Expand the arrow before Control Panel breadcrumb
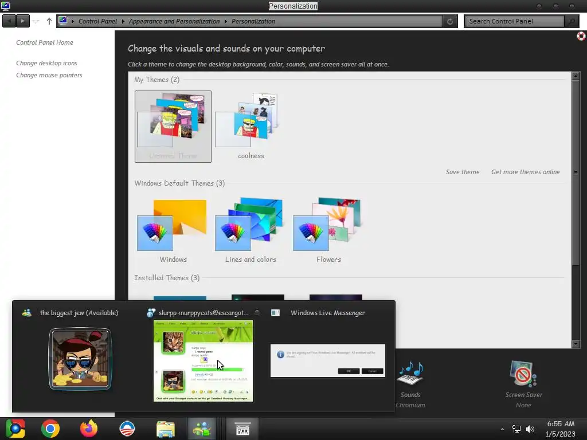587x440 pixels. pos(73,21)
